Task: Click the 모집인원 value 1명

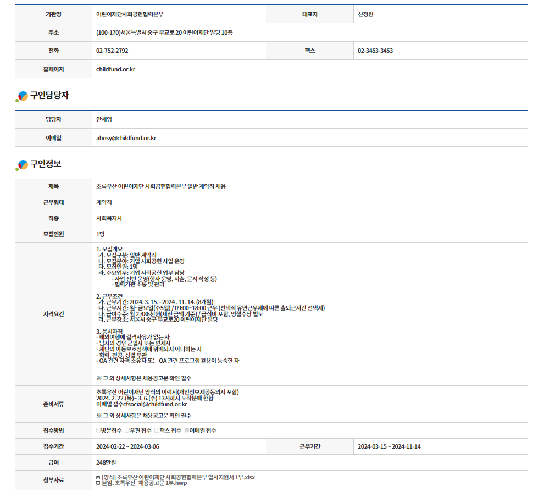Action: 100,234
